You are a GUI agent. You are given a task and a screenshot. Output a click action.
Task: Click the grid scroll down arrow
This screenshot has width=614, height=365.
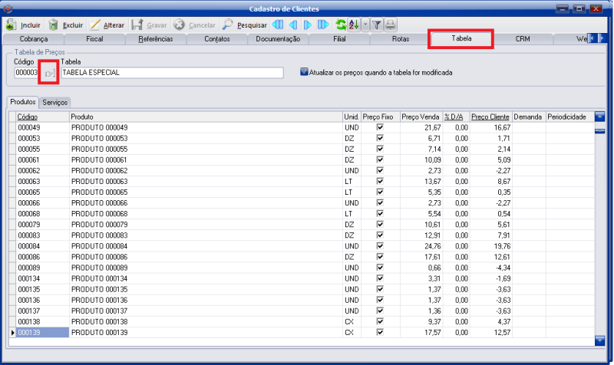pyautogui.click(x=599, y=340)
